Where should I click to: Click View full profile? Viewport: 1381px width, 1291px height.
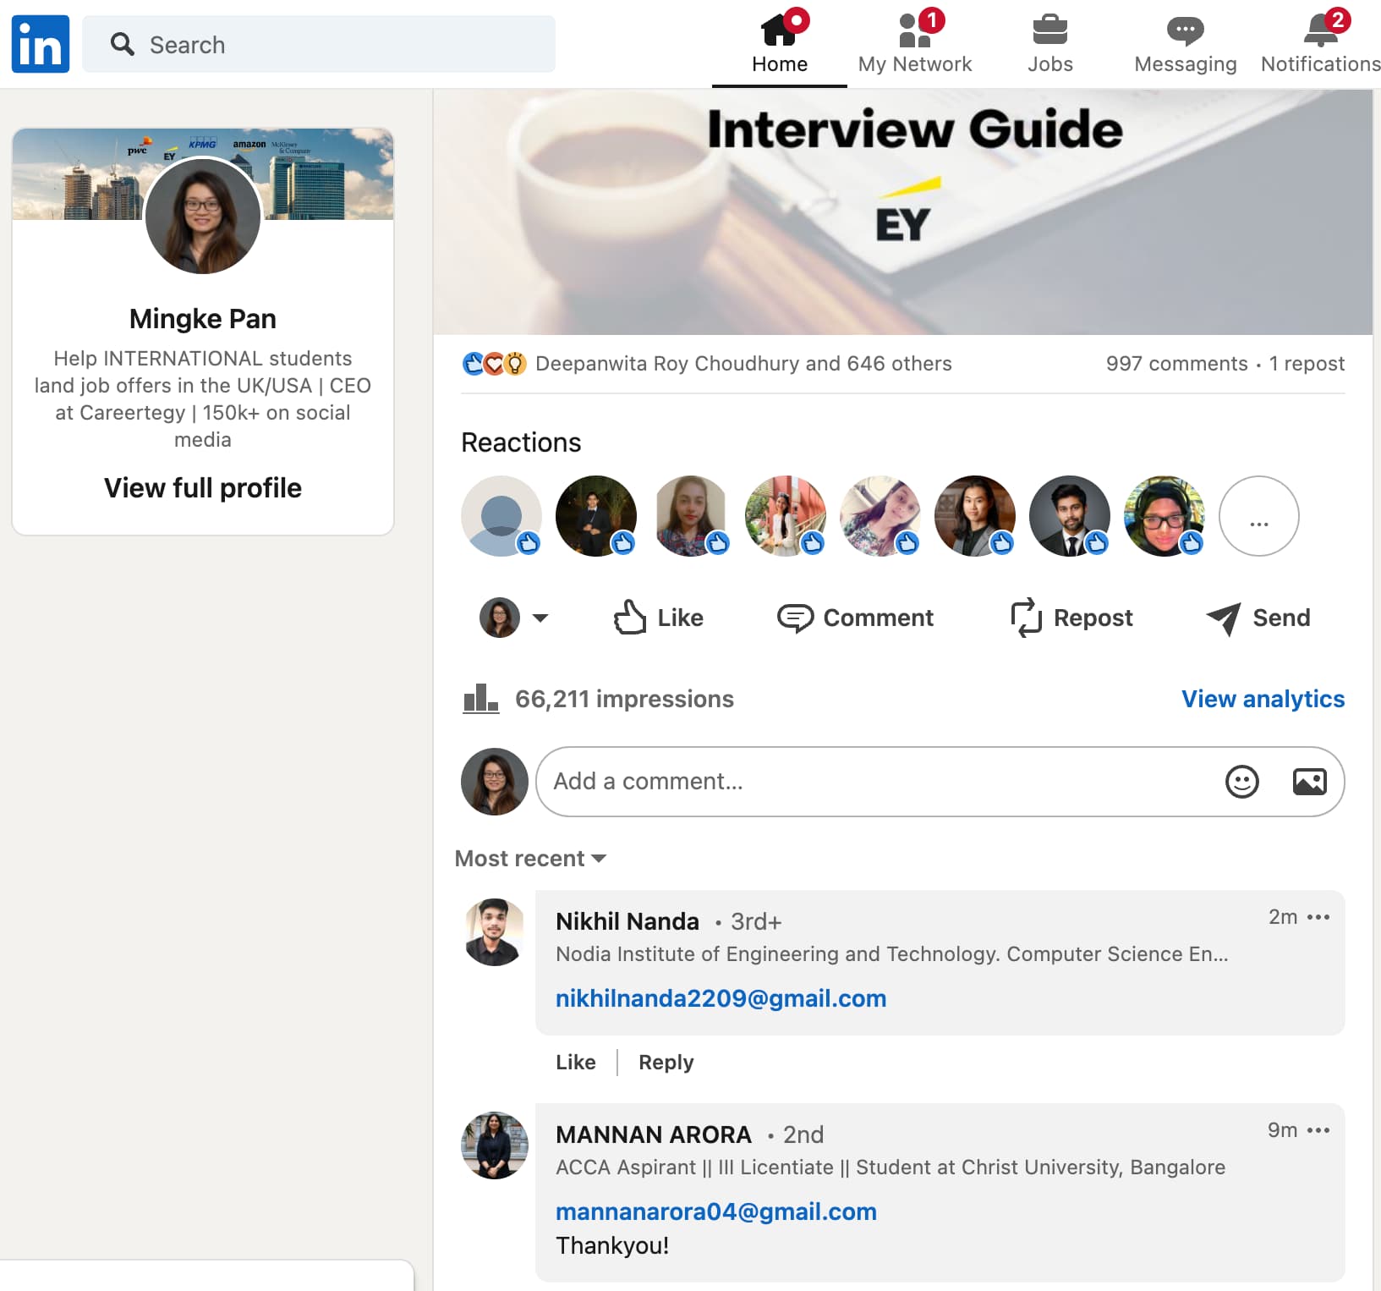point(203,488)
